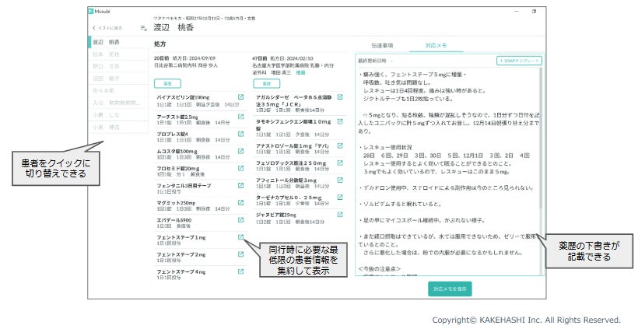Switch to patient 佐々木希 in sidebar list
Image resolution: width=638 pixels, height=329 pixels.
118,91
